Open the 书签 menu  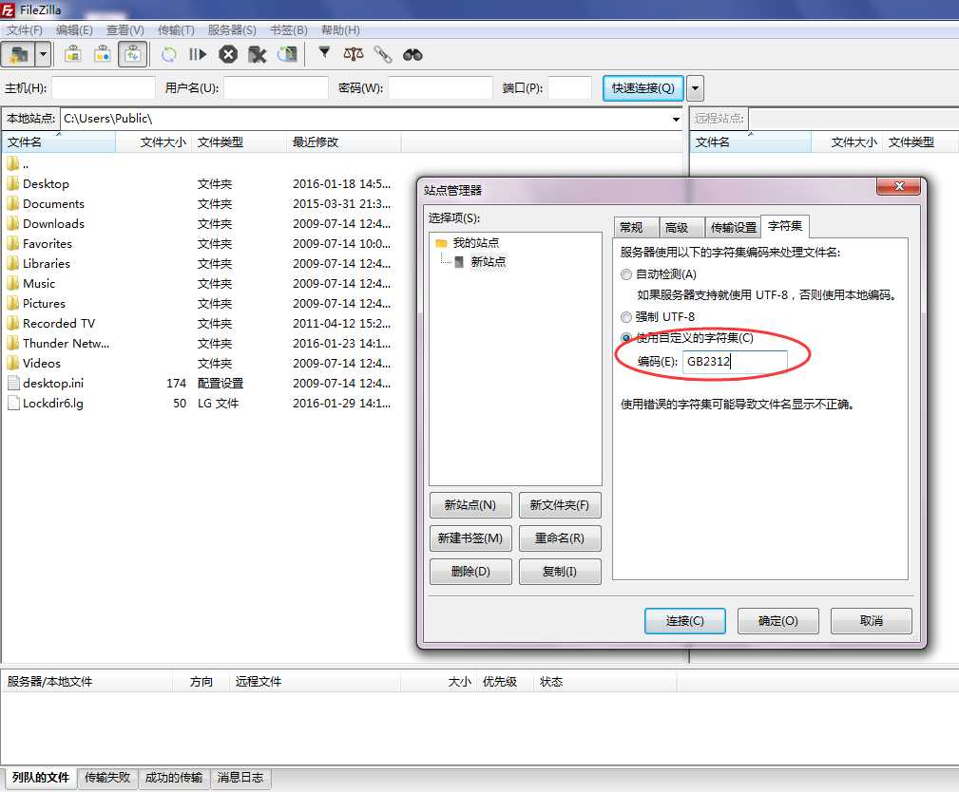point(289,30)
